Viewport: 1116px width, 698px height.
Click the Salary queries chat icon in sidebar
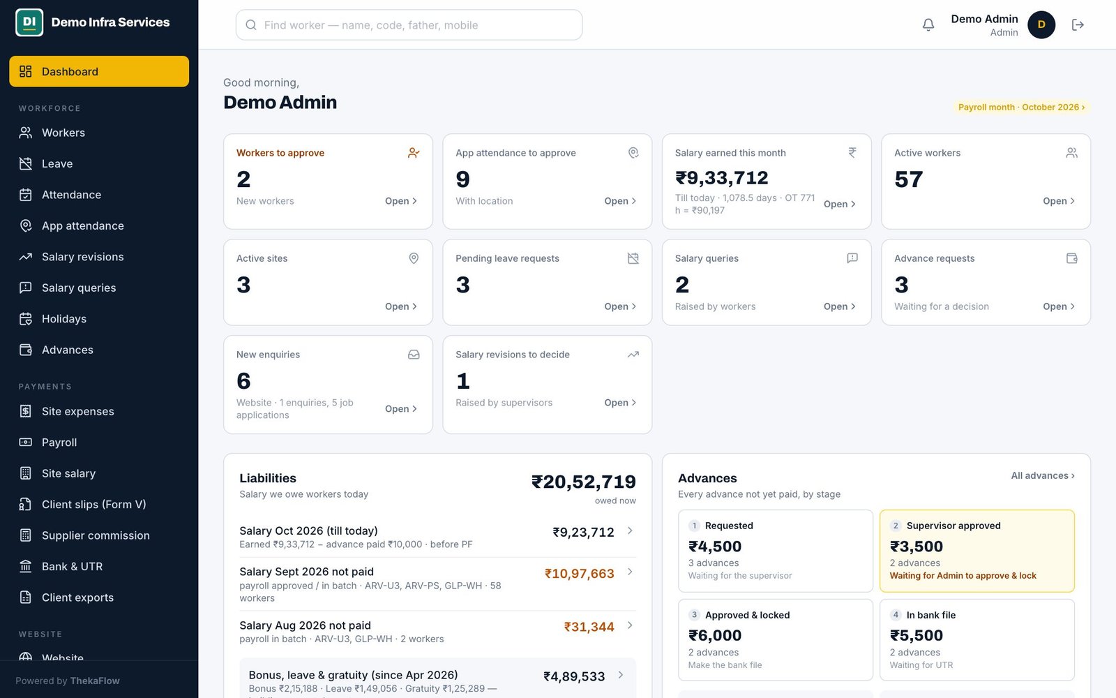[26, 288]
